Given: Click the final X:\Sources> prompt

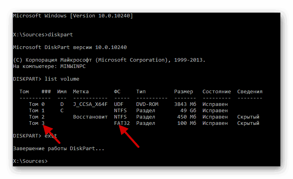Looking at the screenshot, I should point(30,161).
